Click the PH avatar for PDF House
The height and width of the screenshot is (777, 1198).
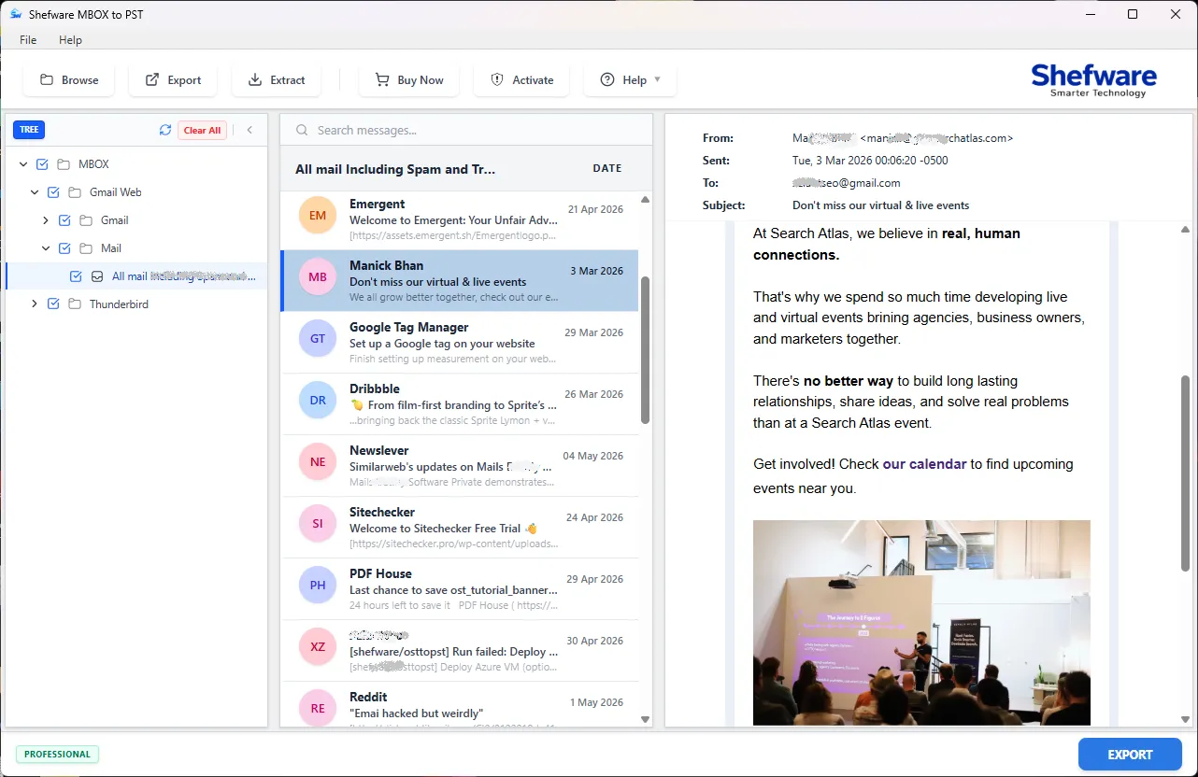(318, 585)
